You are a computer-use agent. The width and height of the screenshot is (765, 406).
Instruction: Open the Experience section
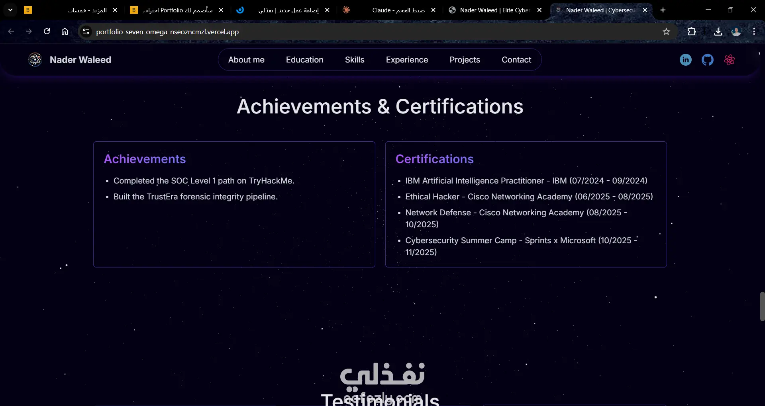click(x=407, y=60)
